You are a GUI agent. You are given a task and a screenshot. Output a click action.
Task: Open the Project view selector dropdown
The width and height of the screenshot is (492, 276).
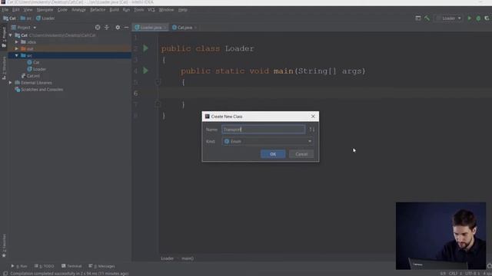pos(24,28)
